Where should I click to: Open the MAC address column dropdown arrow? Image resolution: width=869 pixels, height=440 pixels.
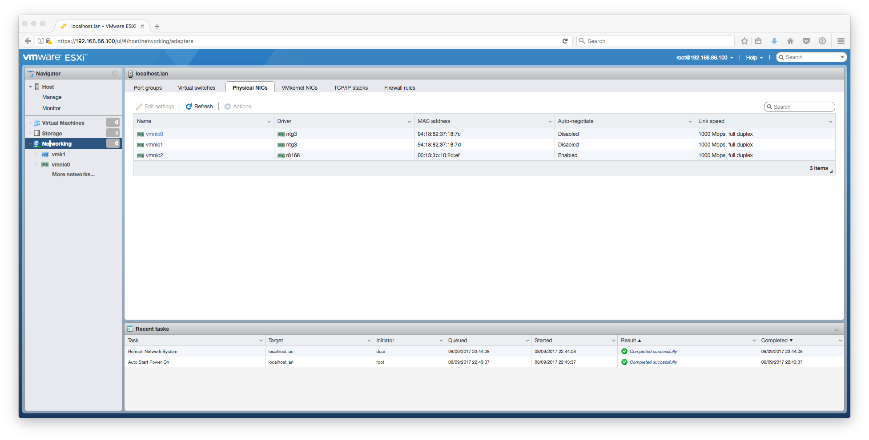click(550, 122)
